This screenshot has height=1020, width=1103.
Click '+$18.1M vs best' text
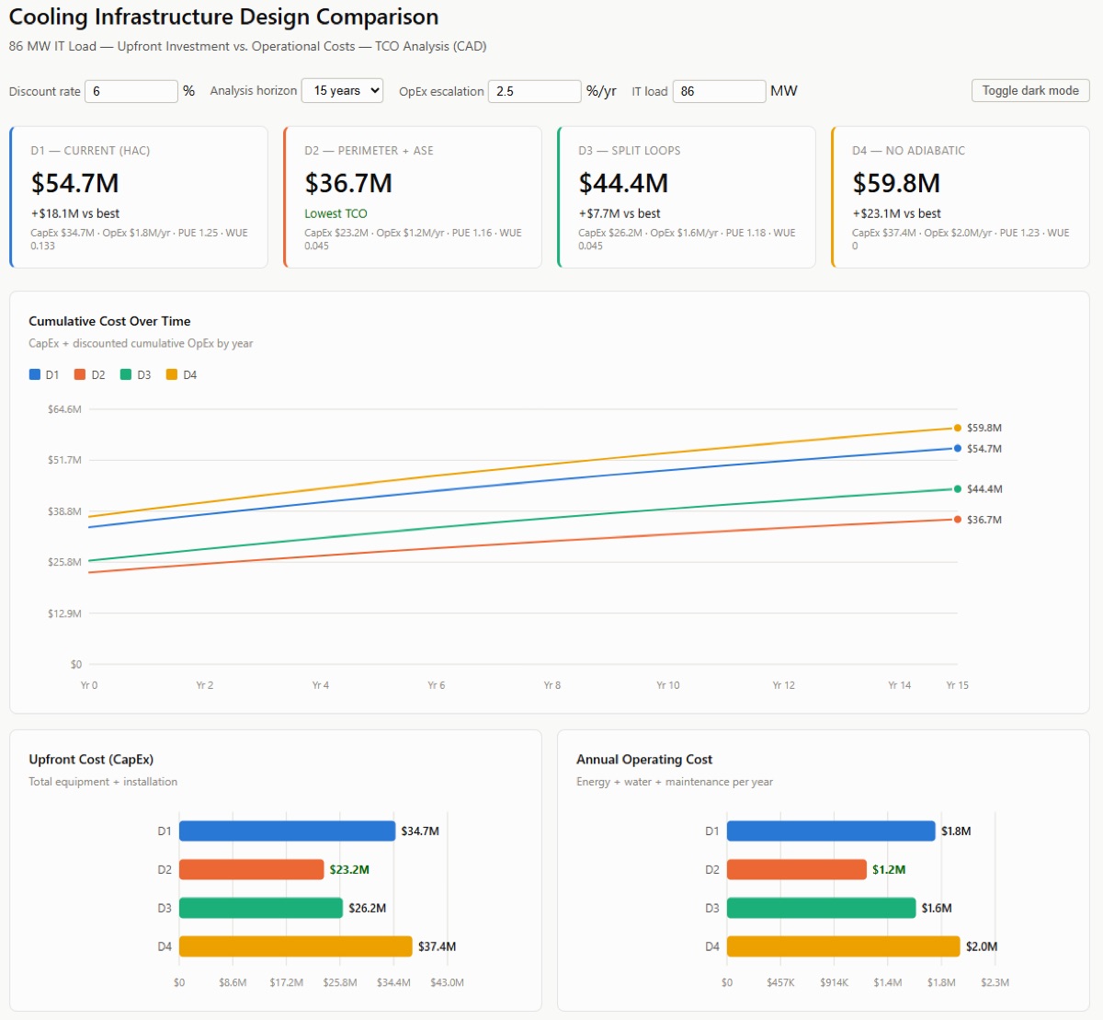tap(75, 213)
